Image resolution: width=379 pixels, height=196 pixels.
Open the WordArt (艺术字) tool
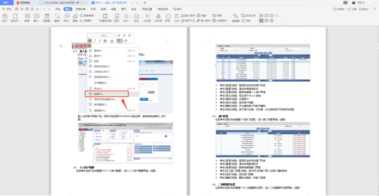[158, 18]
